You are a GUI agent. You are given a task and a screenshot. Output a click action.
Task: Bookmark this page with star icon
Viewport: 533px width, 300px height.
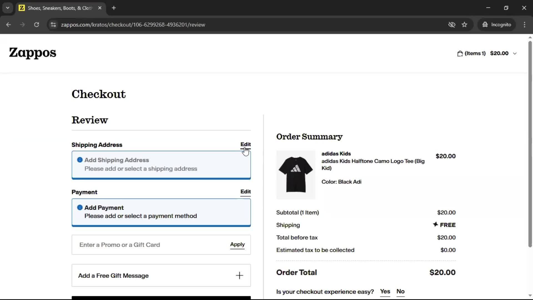click(x=464, y=25)
